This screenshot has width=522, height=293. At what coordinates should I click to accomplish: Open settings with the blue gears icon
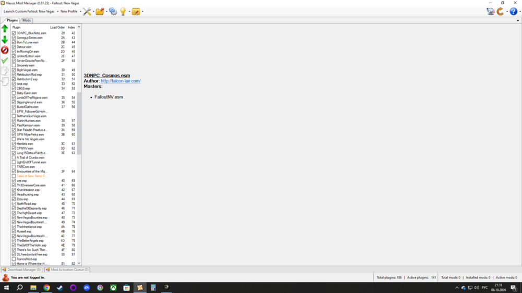[x=113, y=11]
